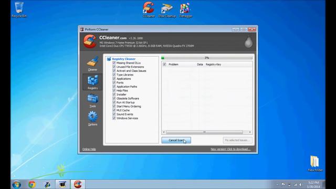Click the volume icon in system tray

[x=301, y=184]
